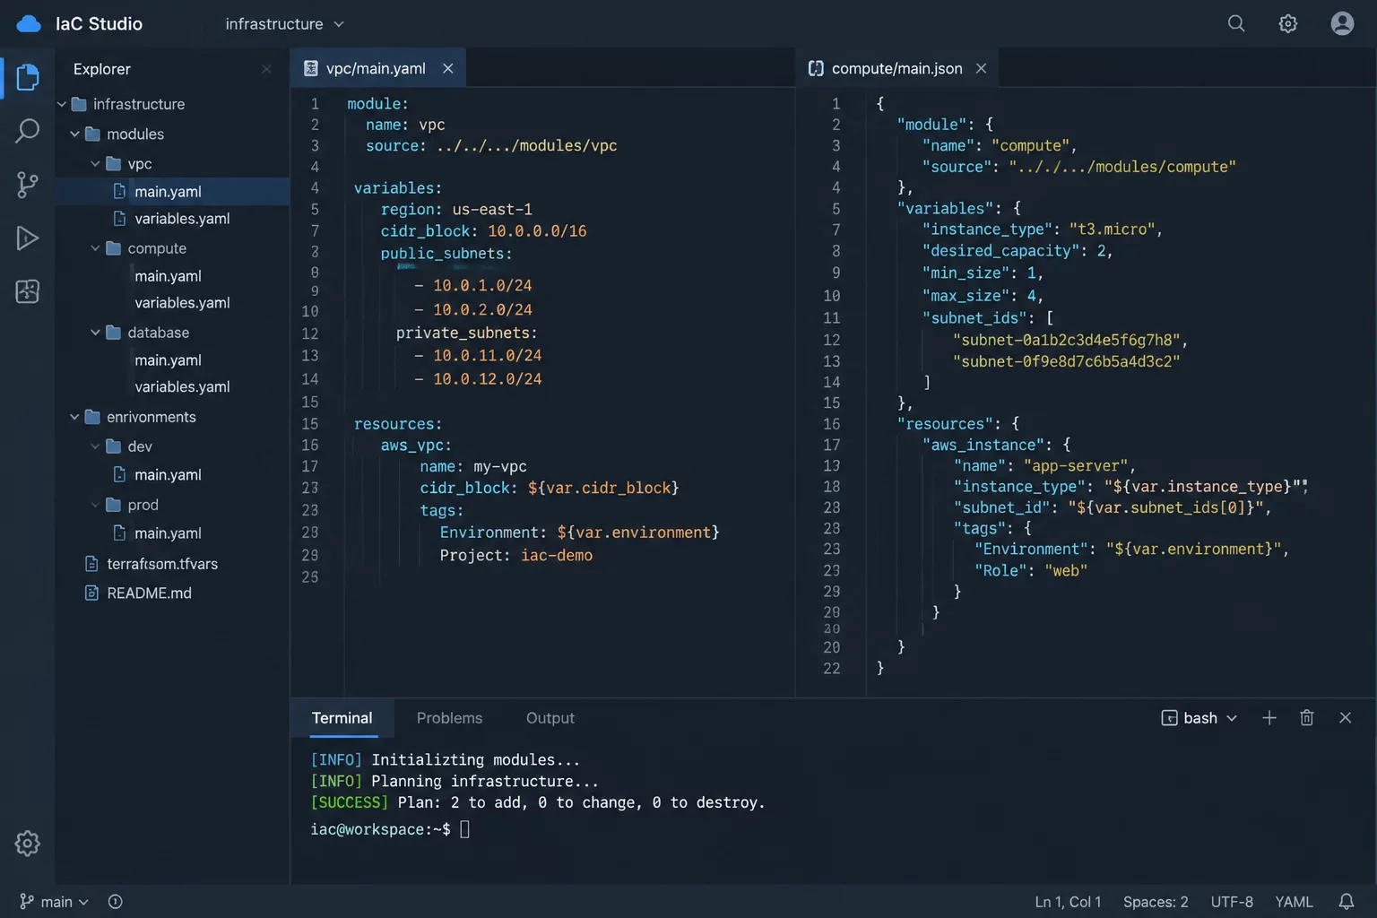Open variables.yaml under the database folder
1377x918 pixels.
pyautogui.click(x=182, y=387)
